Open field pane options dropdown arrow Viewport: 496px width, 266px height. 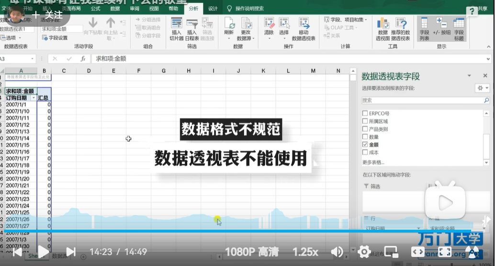(469, 76)
